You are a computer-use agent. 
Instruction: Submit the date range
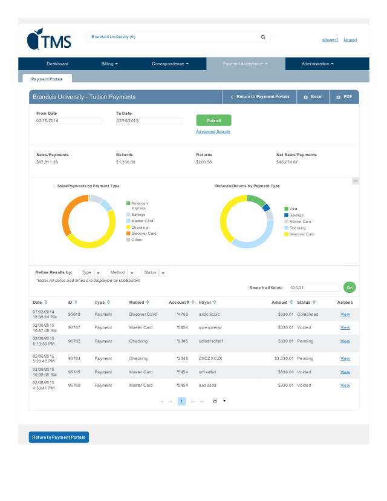213,120
